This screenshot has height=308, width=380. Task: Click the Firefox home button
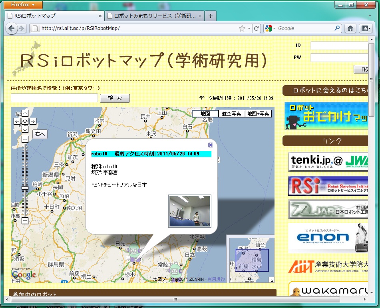[x=350, y=28]
